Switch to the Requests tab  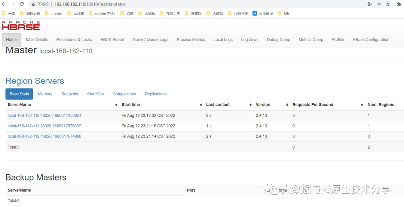pos(70,94)
